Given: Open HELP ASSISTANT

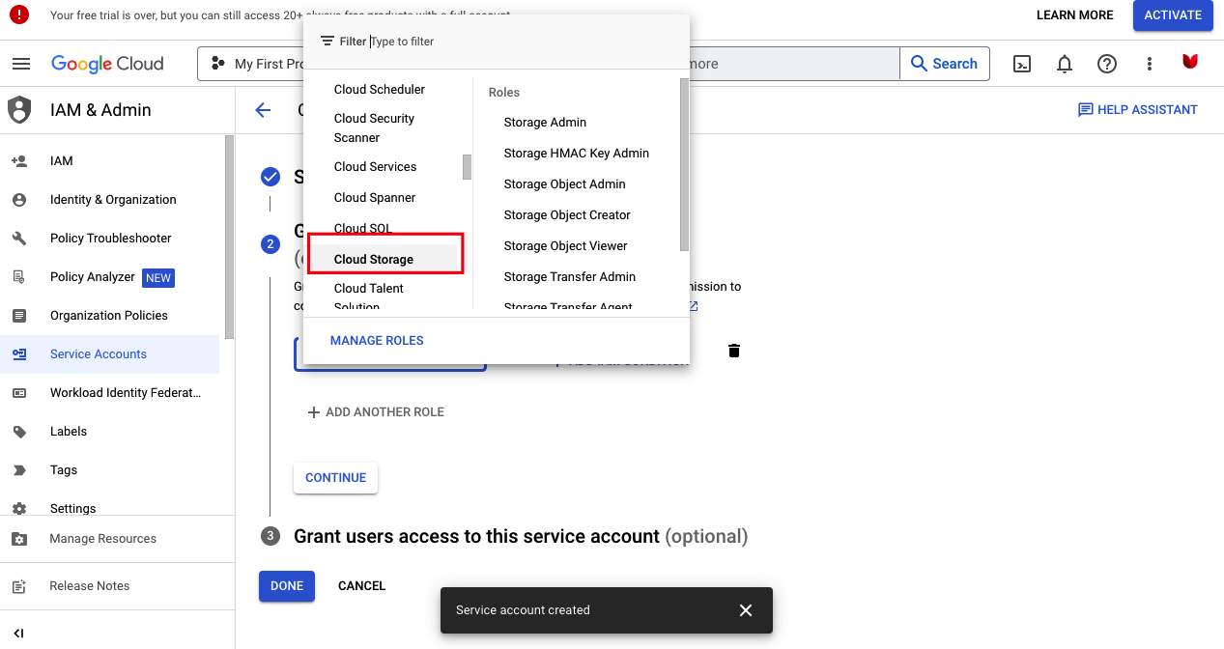Looking at the screenshot, I should click(1137, 110).
